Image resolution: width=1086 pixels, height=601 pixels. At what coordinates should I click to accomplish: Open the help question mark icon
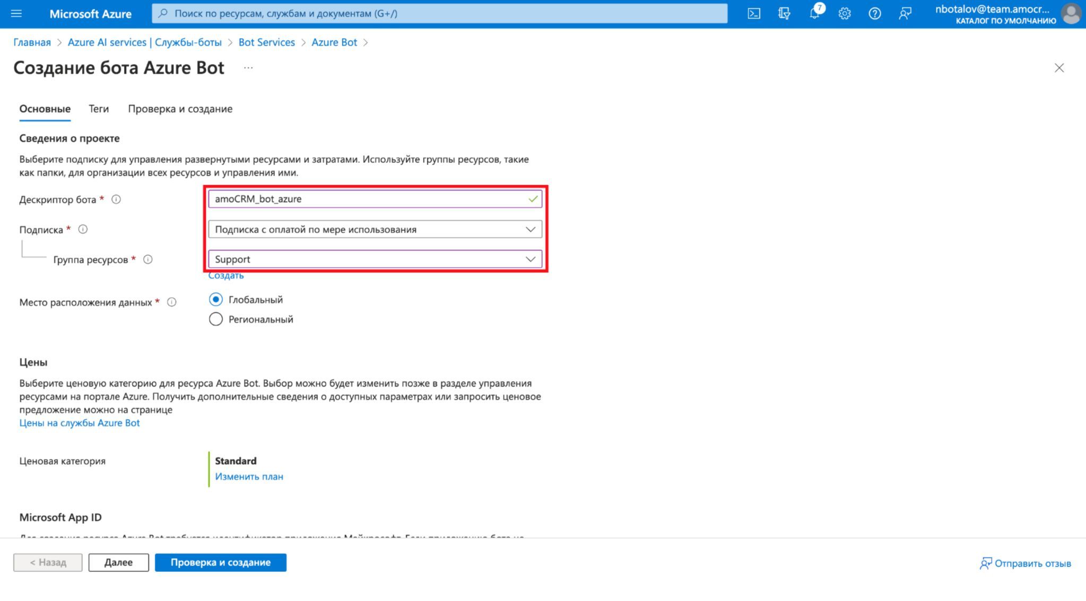875,14
